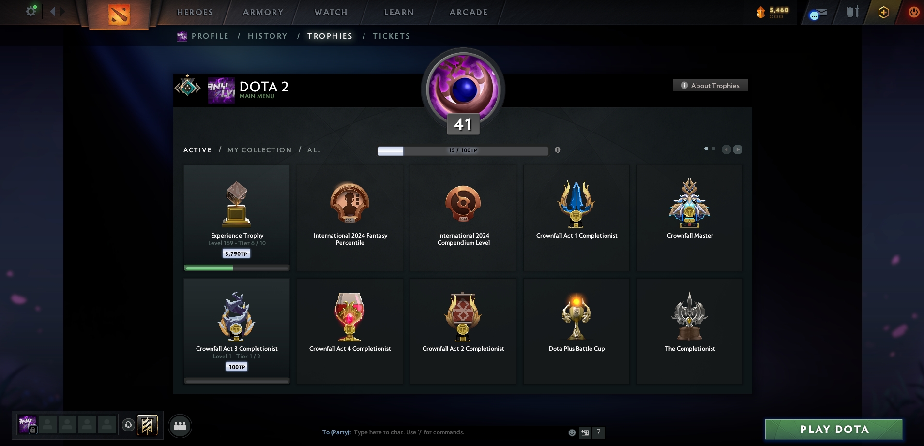Switch to the My Collection tab
Image resolution: width=924 pixels, height=446 pixels.
pyautogui.click(x=259, y=150)
